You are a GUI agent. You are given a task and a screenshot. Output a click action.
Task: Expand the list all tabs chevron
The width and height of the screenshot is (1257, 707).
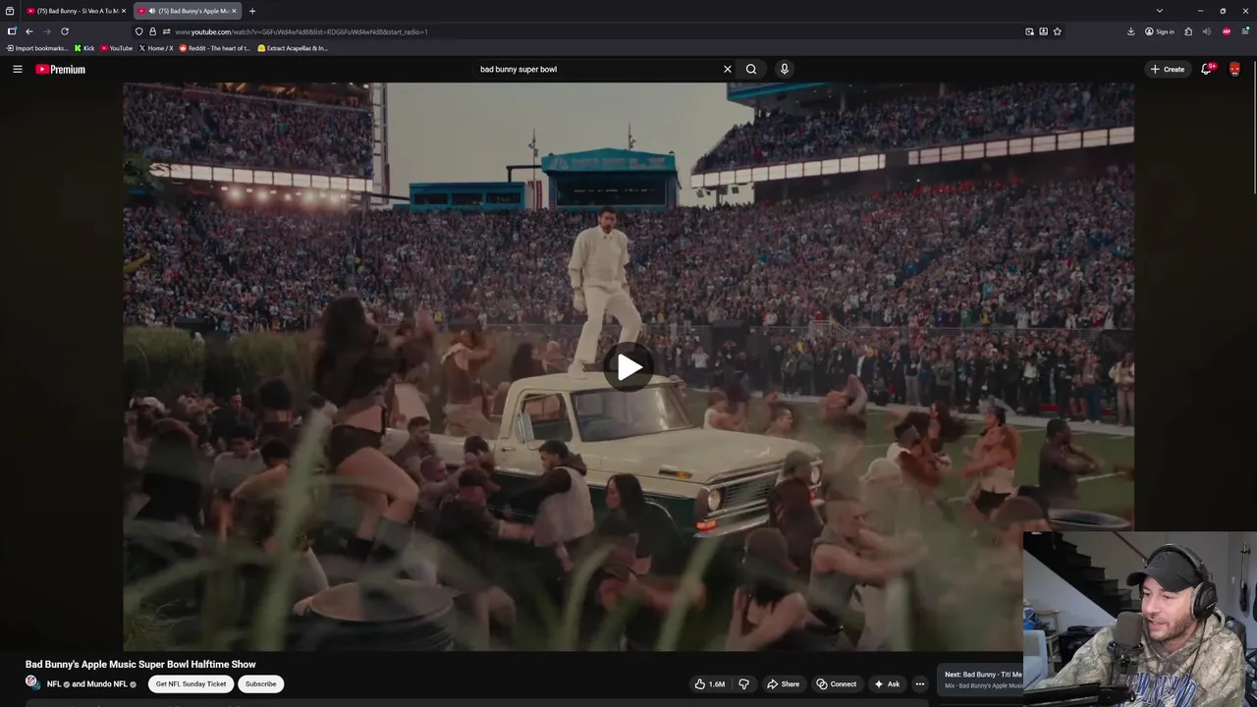coord(1160,11)
